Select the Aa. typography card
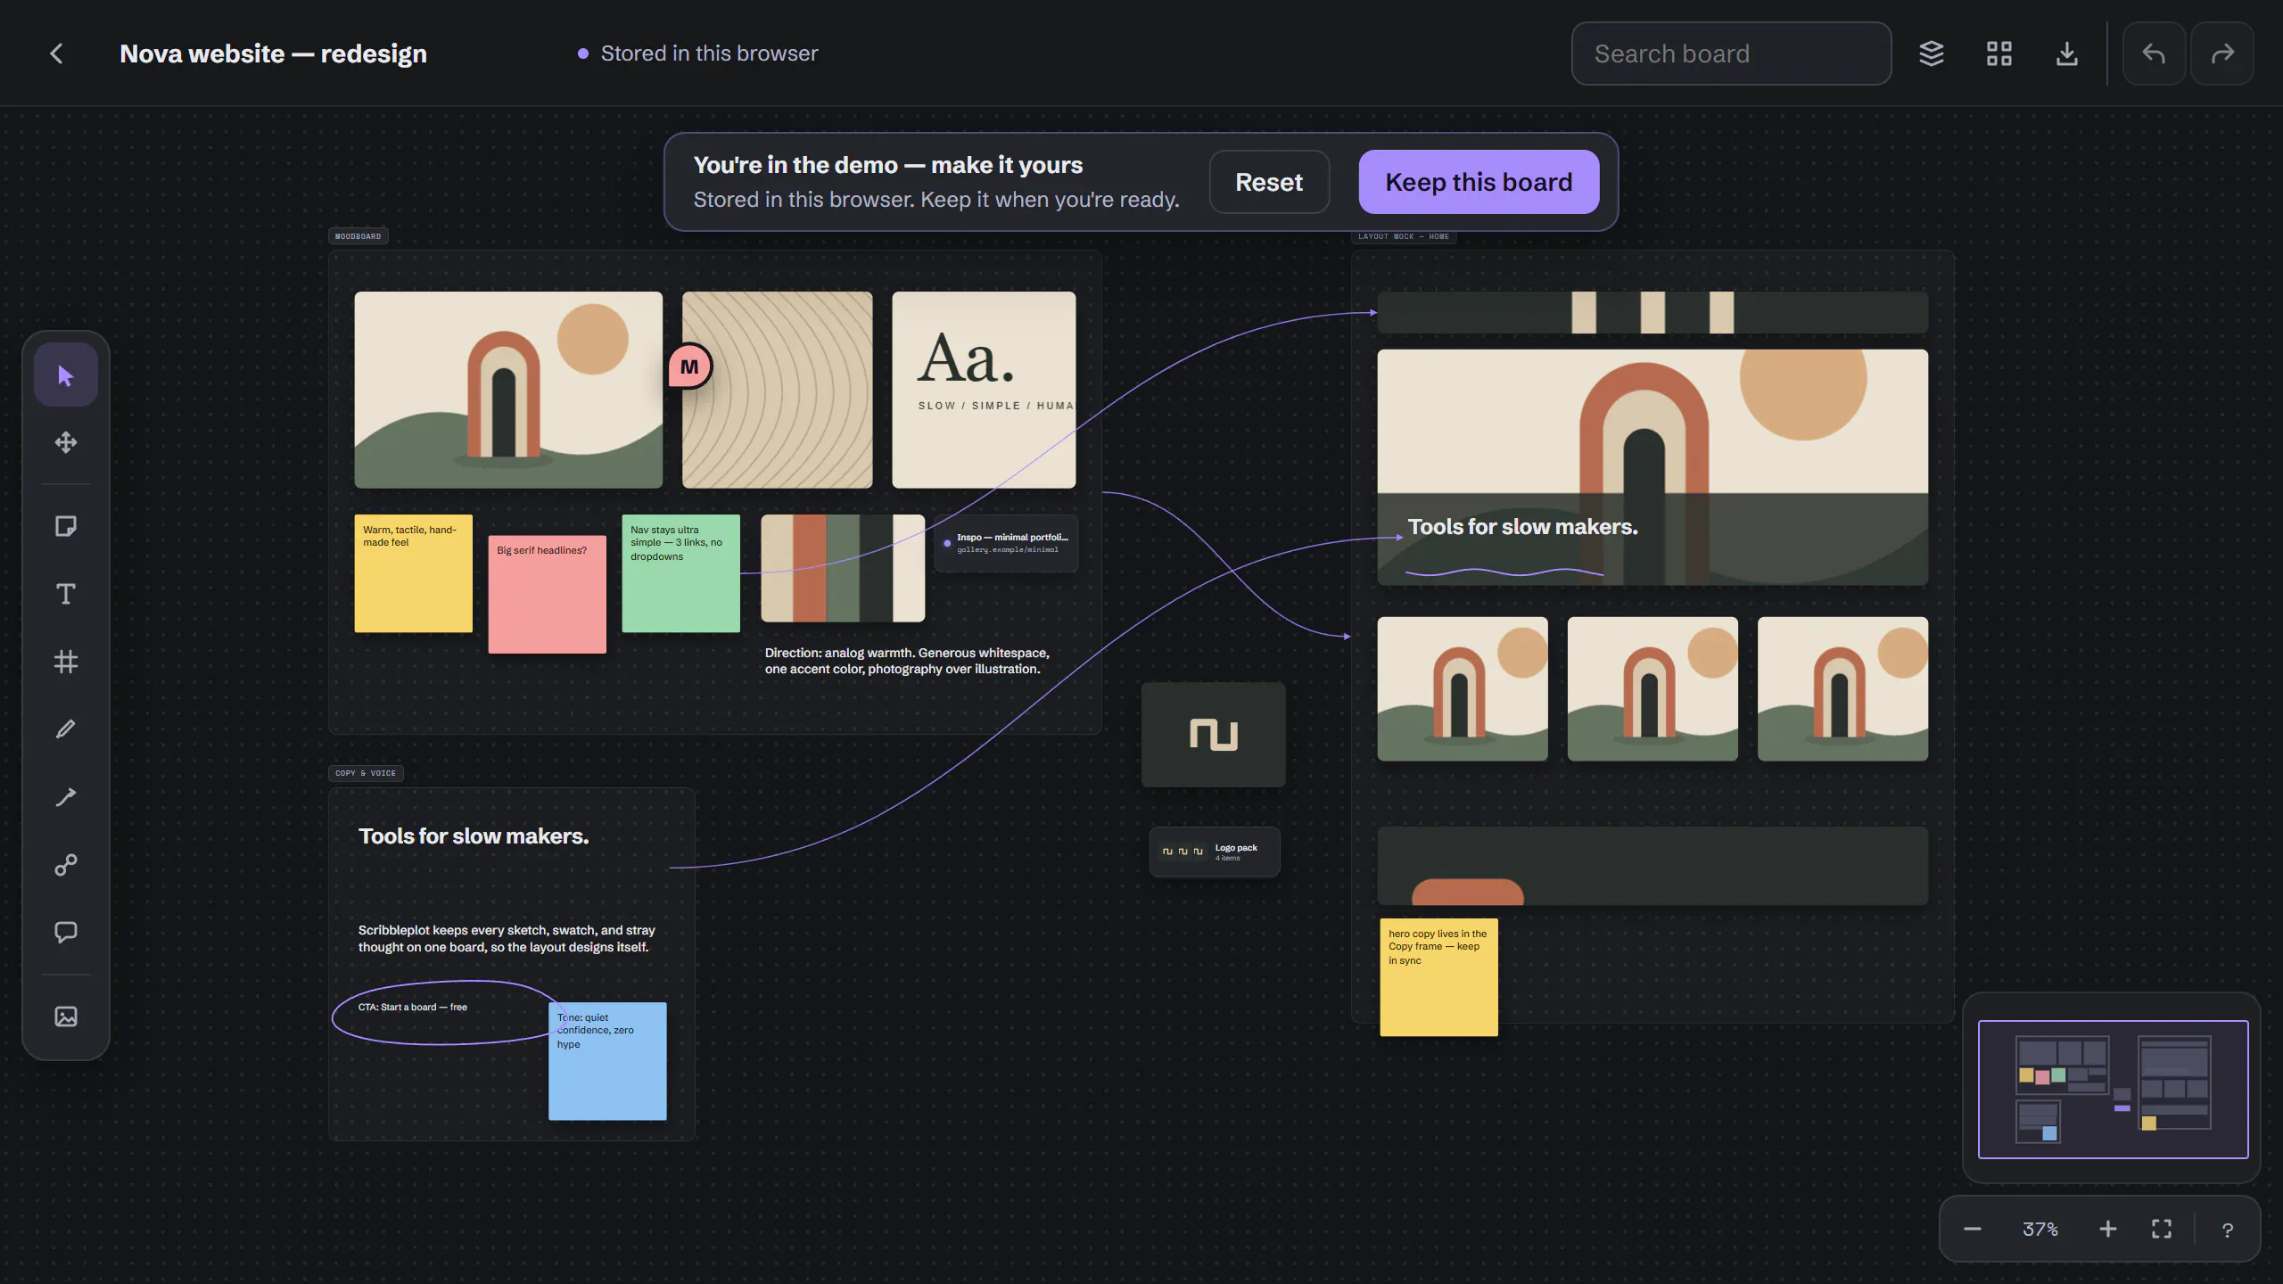 pos(984,390)
